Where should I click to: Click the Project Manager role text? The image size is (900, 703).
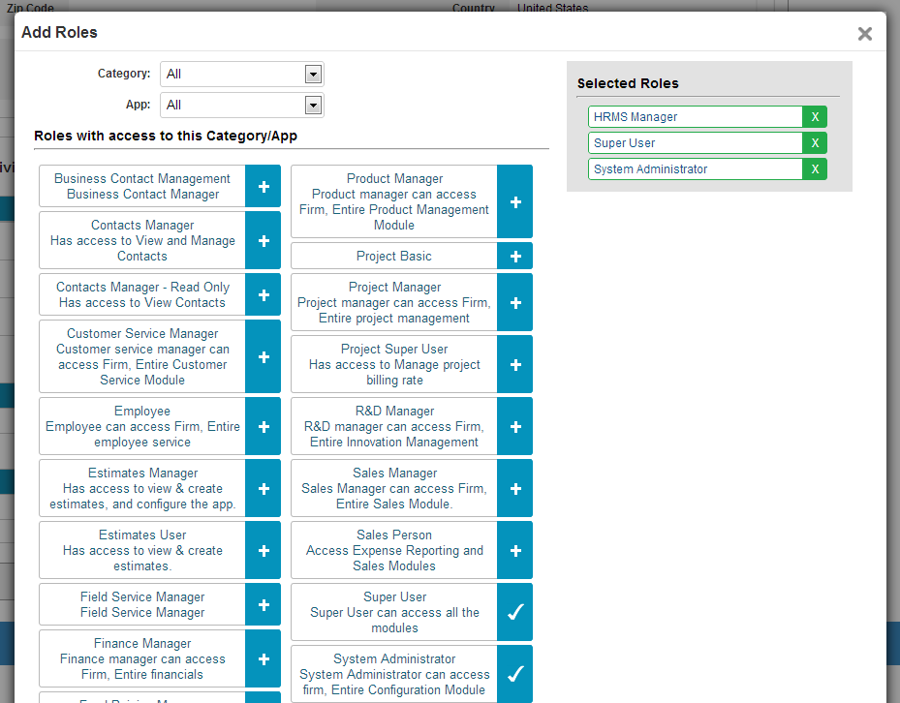(x=394, y=302)
